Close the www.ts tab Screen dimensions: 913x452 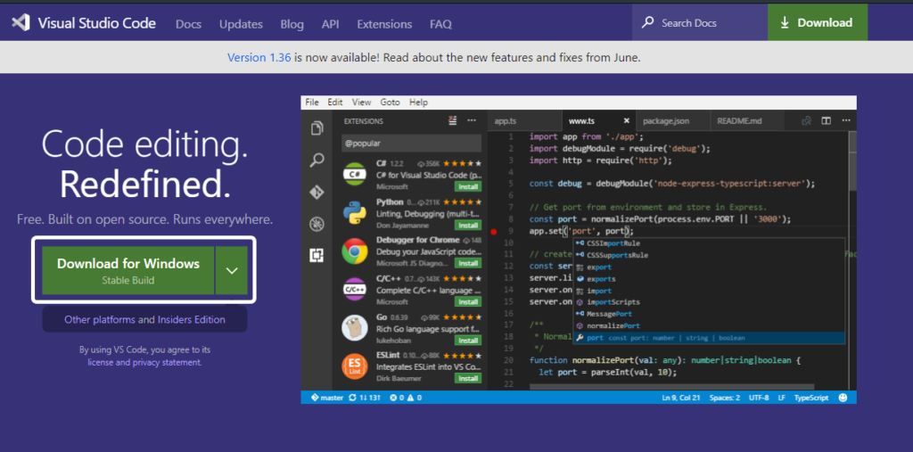pos(627,120)
